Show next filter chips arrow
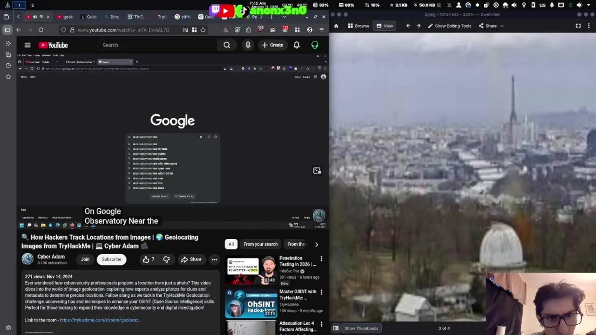The image size is (596, 335). pyautogui.click(x=317, y=244)
